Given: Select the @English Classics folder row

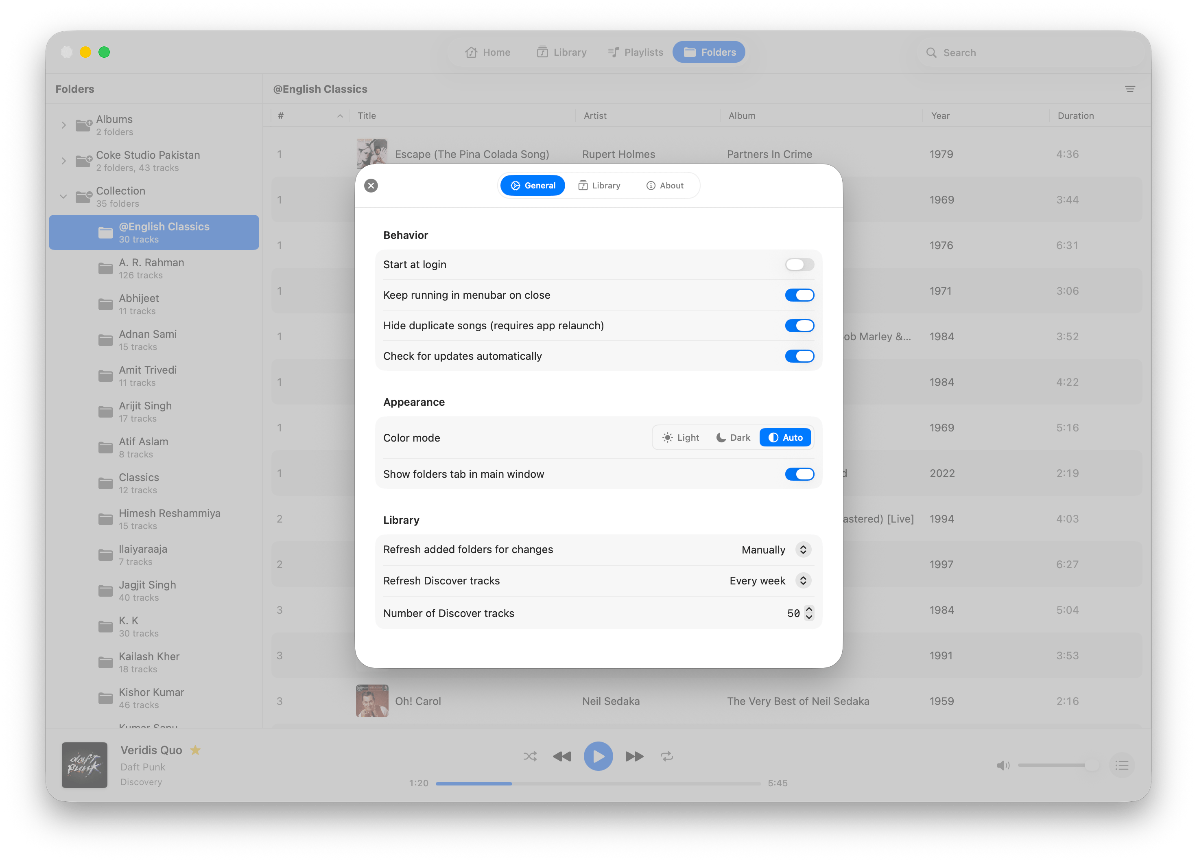Looking at the screenshot, I should (x=153, y=232).
